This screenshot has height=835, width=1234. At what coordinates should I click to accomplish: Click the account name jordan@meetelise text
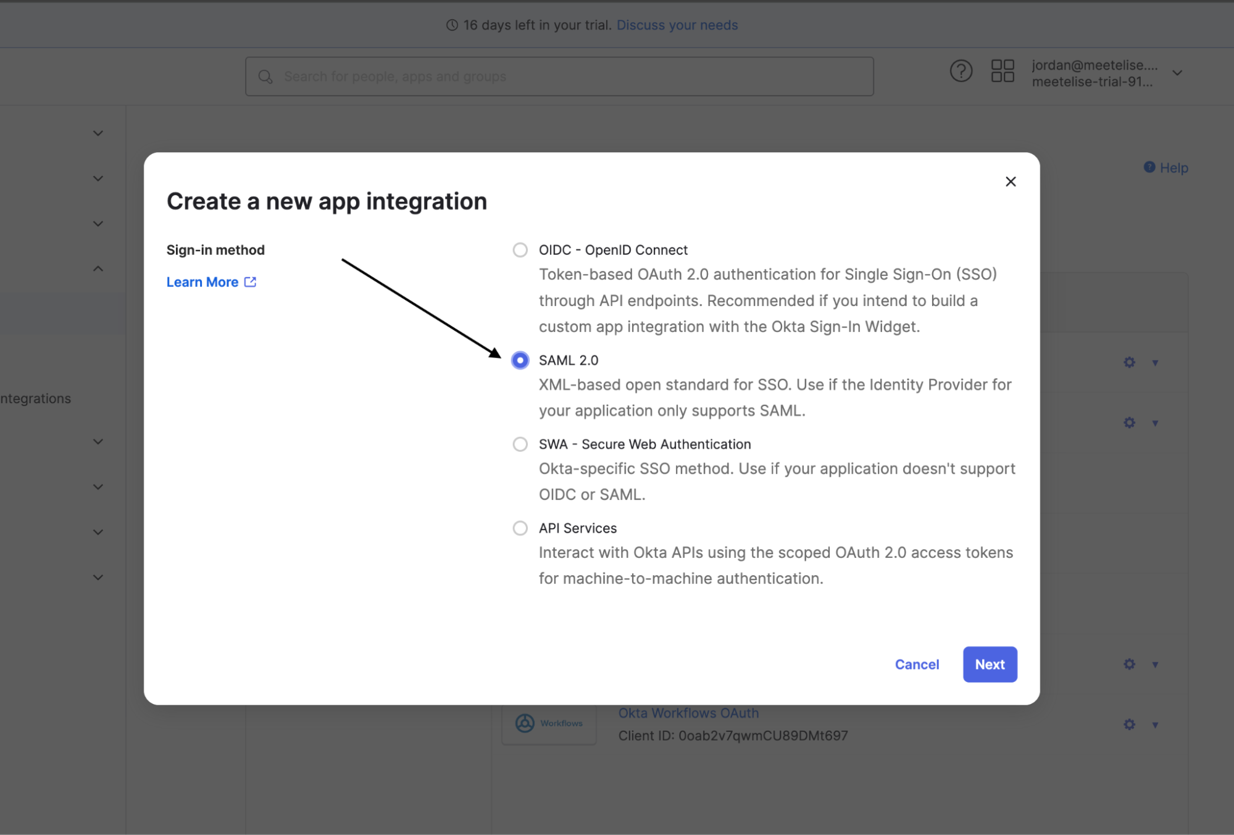tap(1094, 65)
